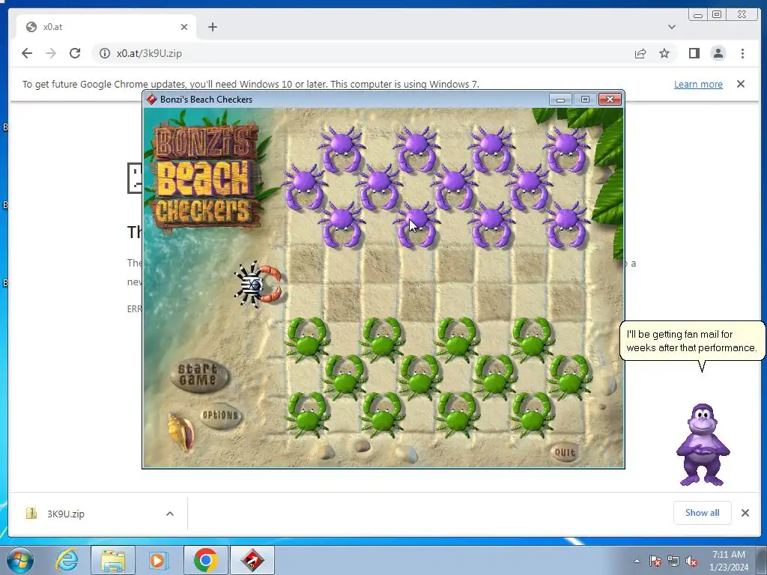The image size is (767, 575).
Task: Open Windows Explorer from taskbar
Action: (113, 560)
